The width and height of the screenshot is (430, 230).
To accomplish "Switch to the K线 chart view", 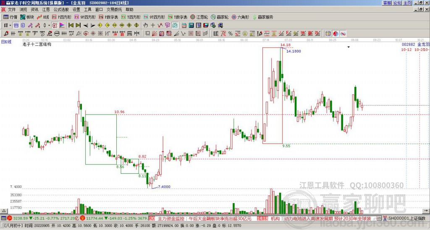I will tap(42, 17).
